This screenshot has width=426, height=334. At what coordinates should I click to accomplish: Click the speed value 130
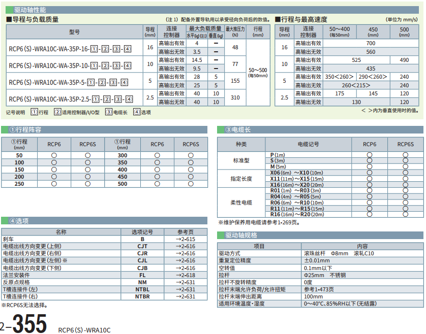click(356, 103)
